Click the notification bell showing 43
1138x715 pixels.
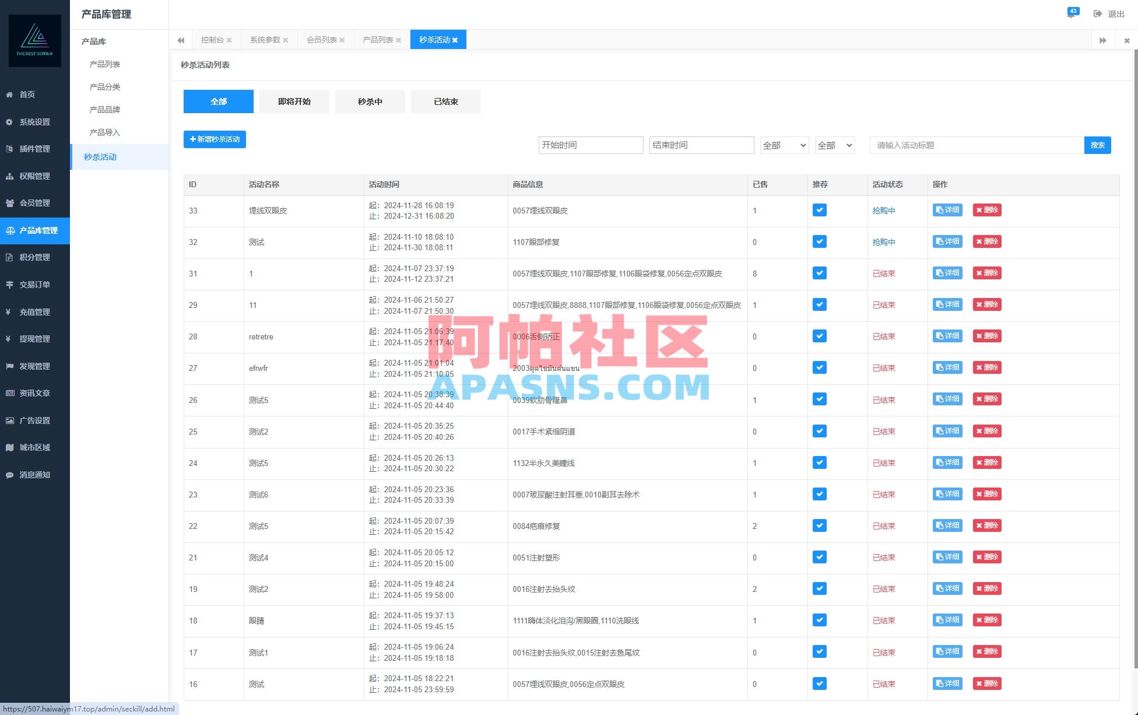pos(1072,13)
